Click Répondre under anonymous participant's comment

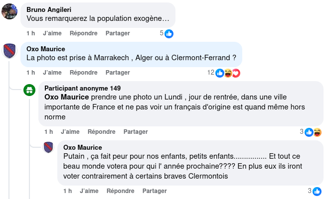(x=101, y=132)
